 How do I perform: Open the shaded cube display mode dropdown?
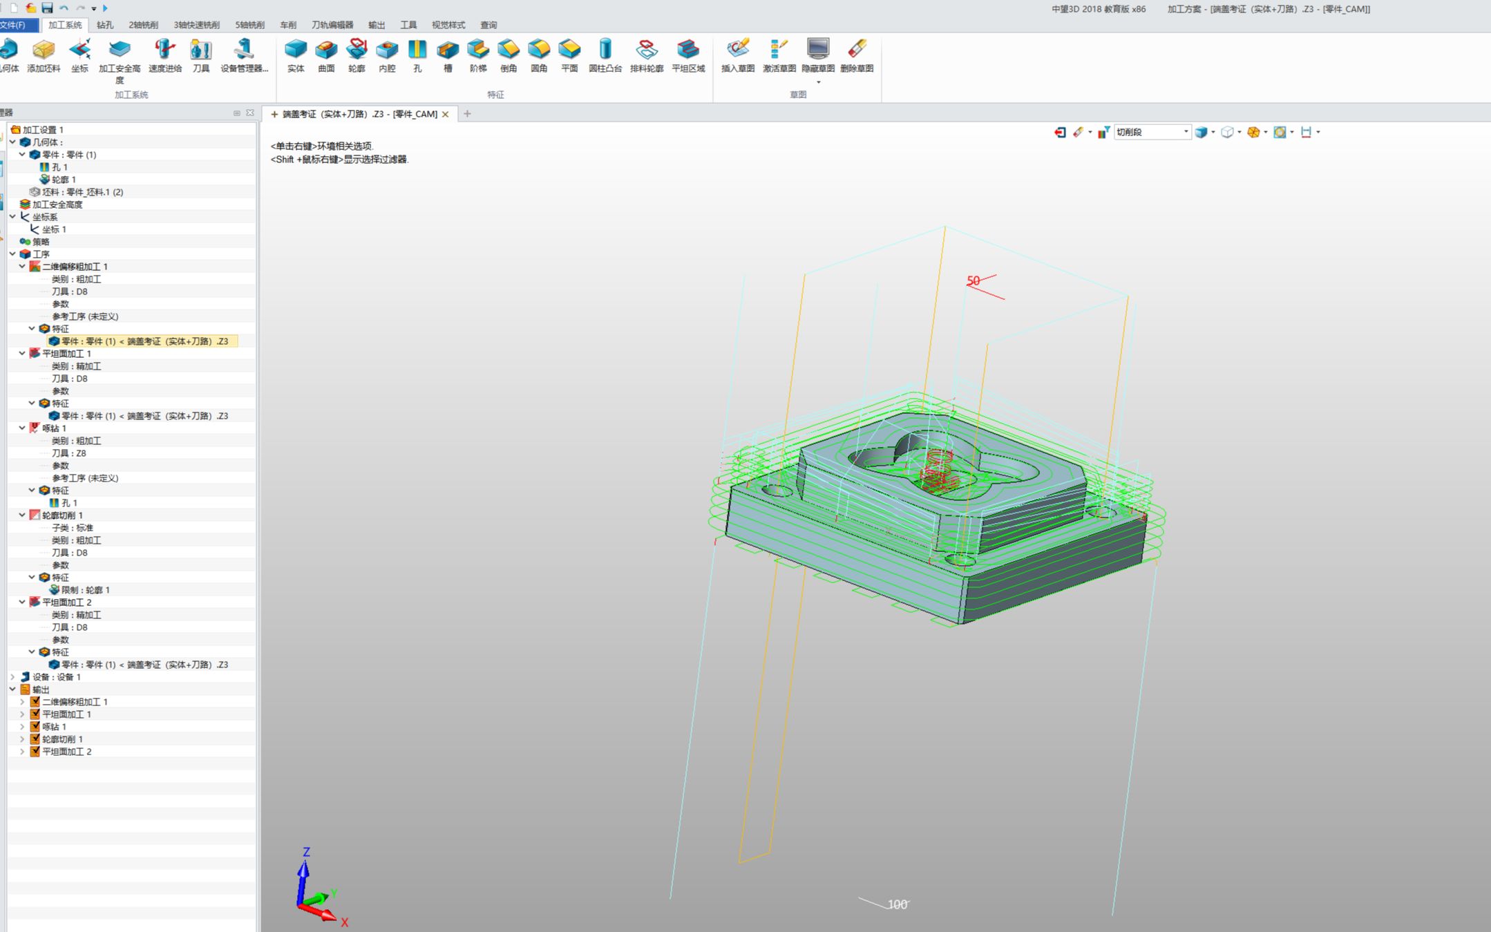1213,132
